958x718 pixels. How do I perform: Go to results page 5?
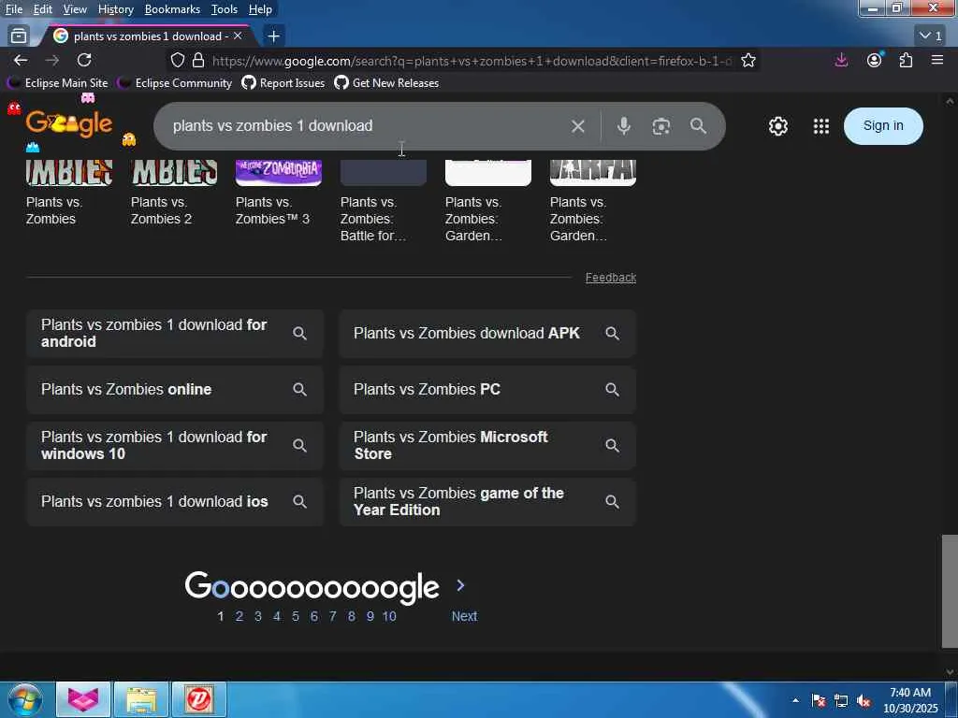pos(296,617)
